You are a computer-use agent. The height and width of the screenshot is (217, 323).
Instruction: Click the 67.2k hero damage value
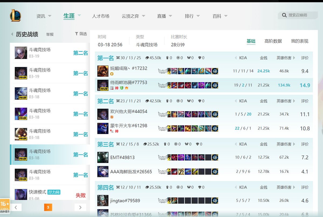[x=284, y=157]
